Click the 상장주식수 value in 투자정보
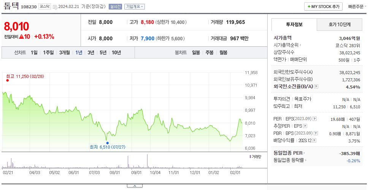This screenshot has width=368, height=190. point(350,53)
